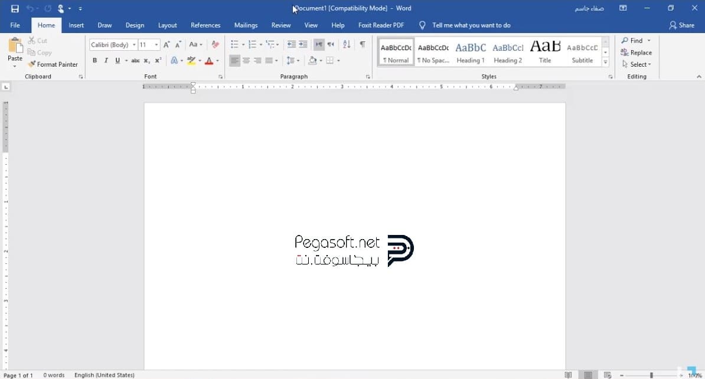Image resolution: width=705 pixels, height=379 pixels.
Task: Toggle superscript formatting
Action: [158, 60]
